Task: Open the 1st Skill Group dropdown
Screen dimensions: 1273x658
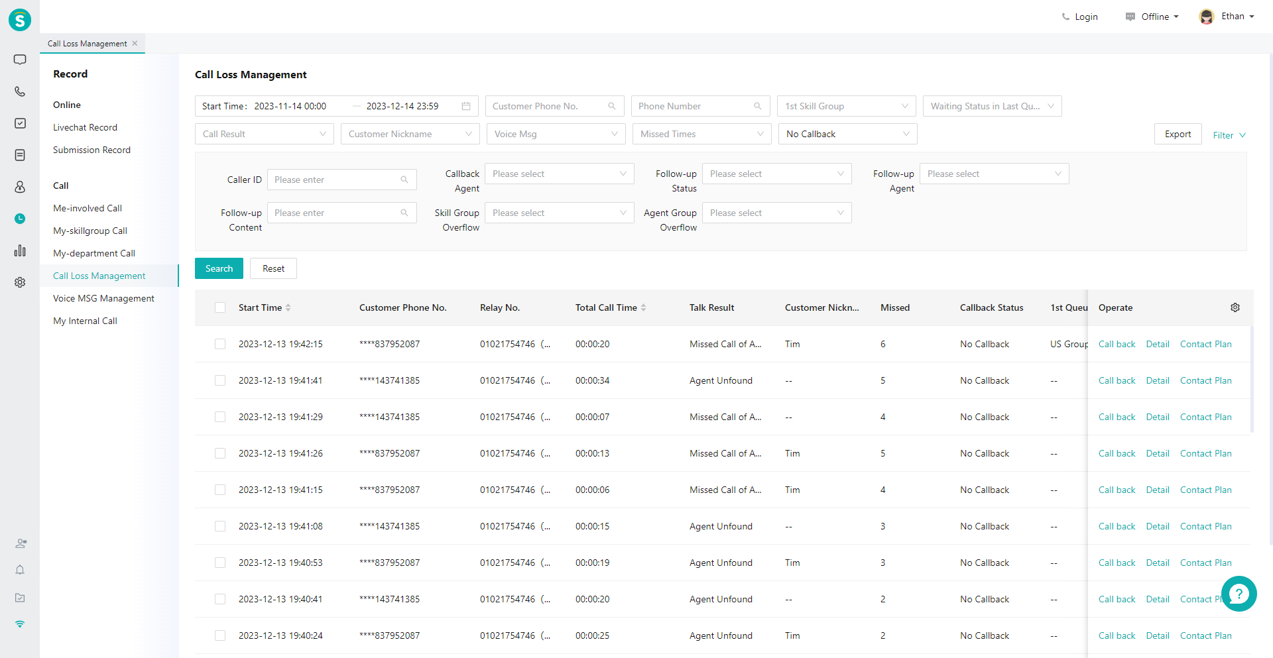Action: tap(847, 106)
